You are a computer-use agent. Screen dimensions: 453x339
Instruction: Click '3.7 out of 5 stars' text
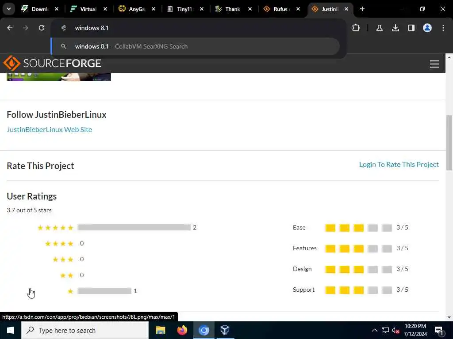click(29, 210)
